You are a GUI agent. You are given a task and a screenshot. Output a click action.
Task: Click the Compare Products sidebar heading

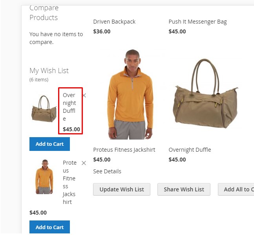pos(44,13)
